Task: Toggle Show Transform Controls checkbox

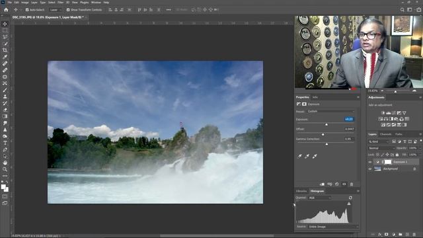Action: (x=68, y=10)
